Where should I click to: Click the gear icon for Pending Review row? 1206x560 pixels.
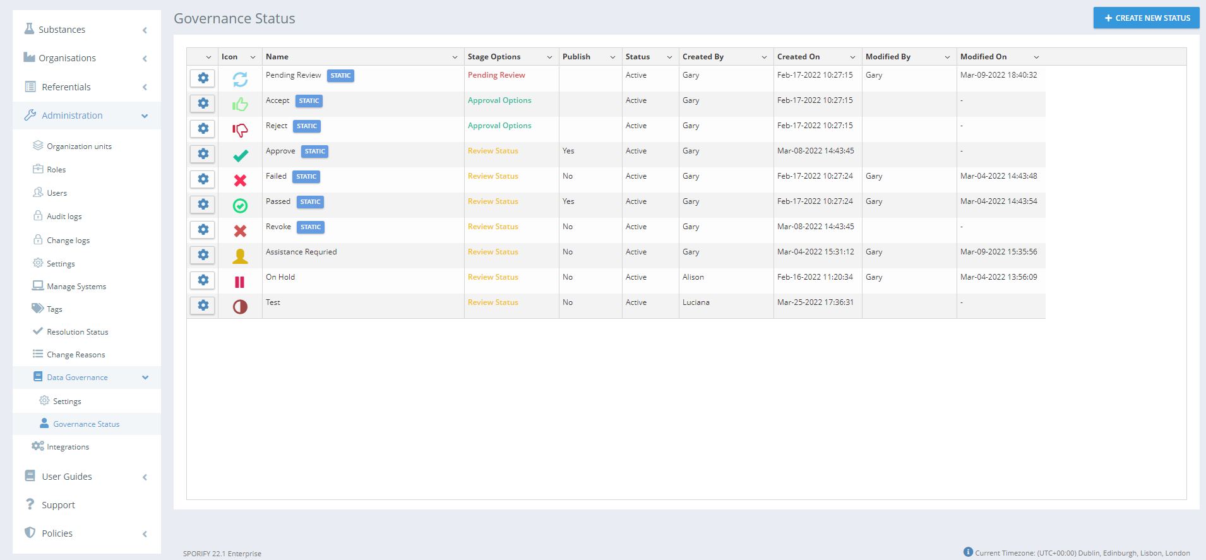coord(203,78)
